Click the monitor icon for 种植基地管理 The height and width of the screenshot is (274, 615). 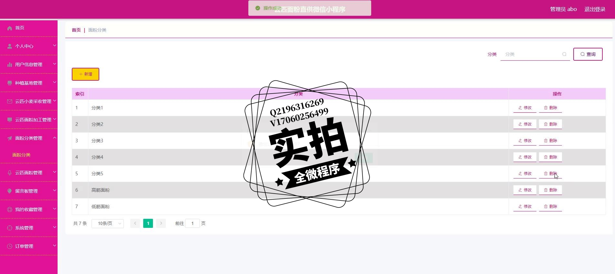pyautogui.click(x=10, y=83)
